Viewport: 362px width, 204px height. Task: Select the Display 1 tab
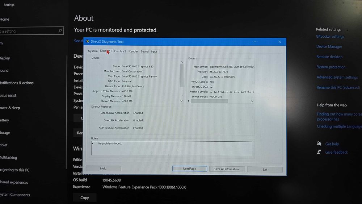pyautogui.click(x=106, y=51)
